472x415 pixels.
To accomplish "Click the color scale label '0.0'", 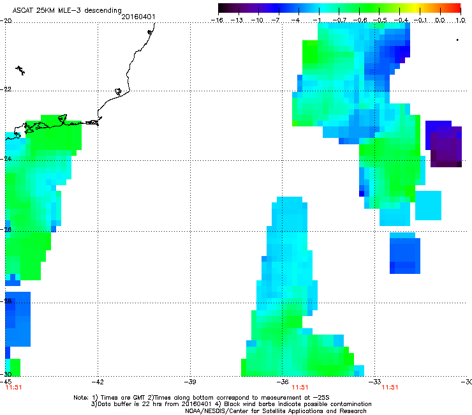I will pyautogui.click(x=440, y=20).
